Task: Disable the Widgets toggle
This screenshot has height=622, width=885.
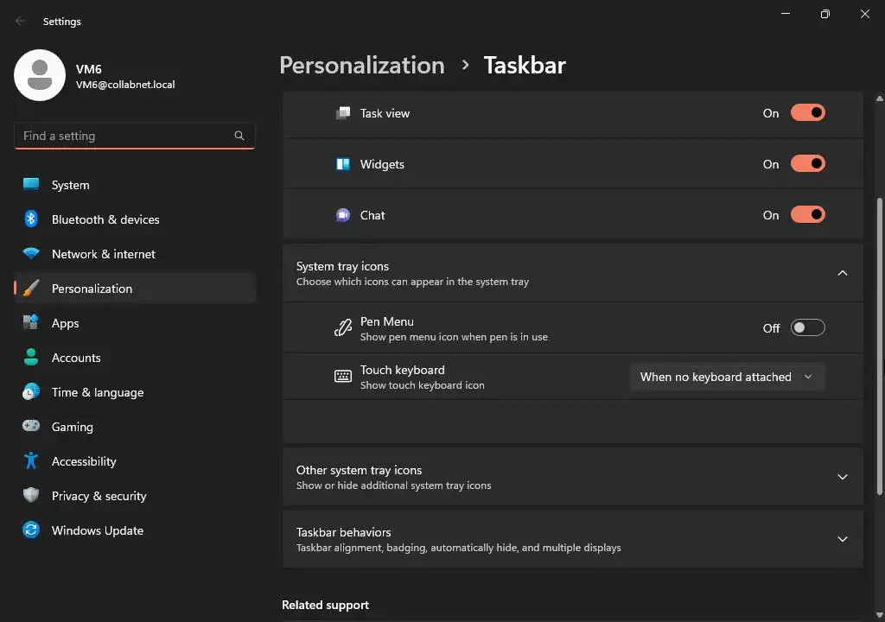Action: 807,164
